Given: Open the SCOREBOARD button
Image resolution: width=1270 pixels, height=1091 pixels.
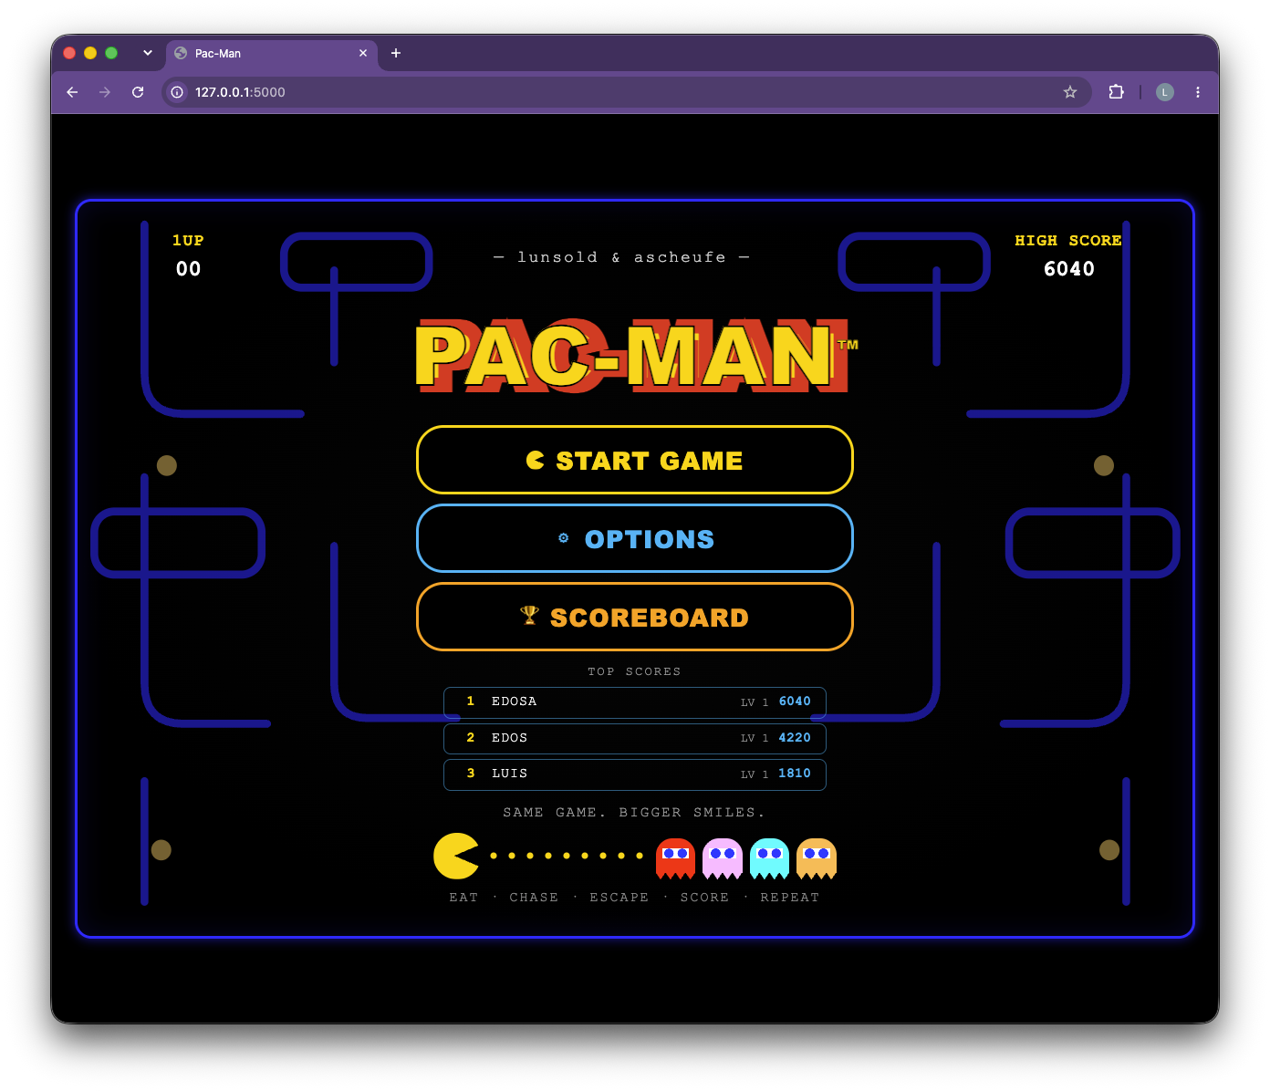Looking at the screenshot, I should click(635, 617).
